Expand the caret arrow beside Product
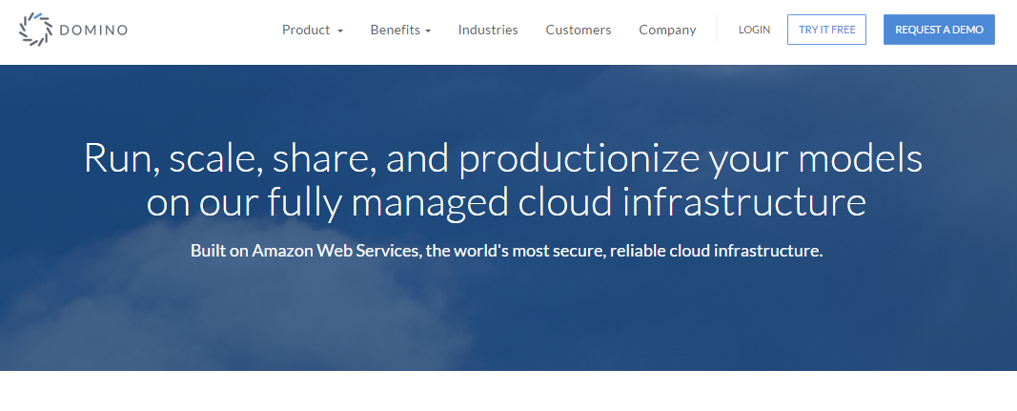The height and width of the screenshot is (411, 1017). click(x=340, y=31)
